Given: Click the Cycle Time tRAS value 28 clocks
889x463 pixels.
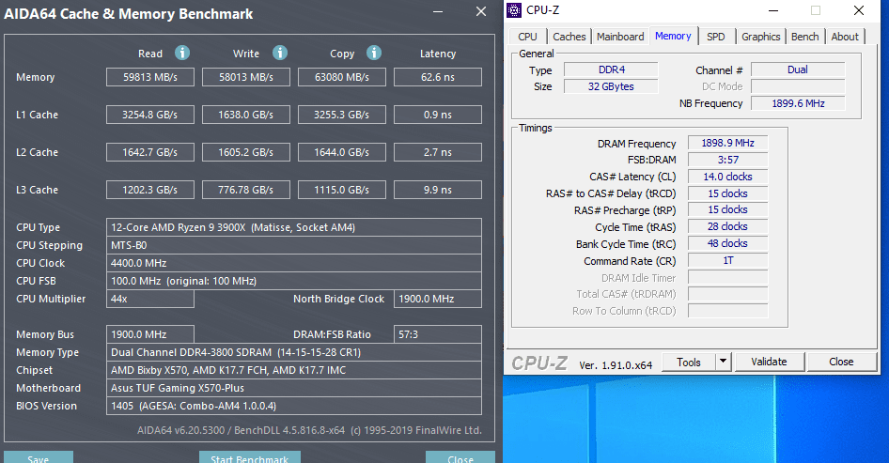Looking at the screenshot, I should tap(728, 226).
